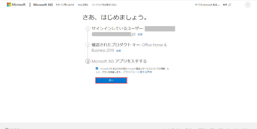257x129 pixels.
Task: Open サポートに問い合わせ link
Action: (x=65, y=5)
